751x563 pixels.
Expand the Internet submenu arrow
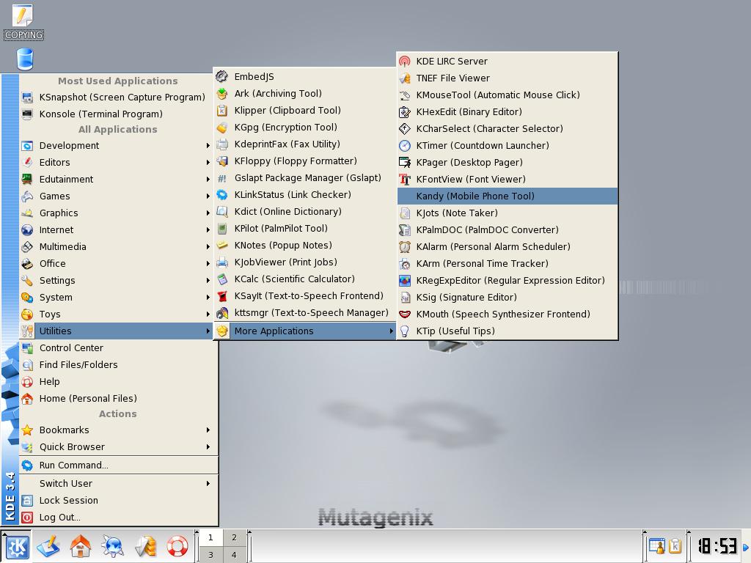coord(208,229)
